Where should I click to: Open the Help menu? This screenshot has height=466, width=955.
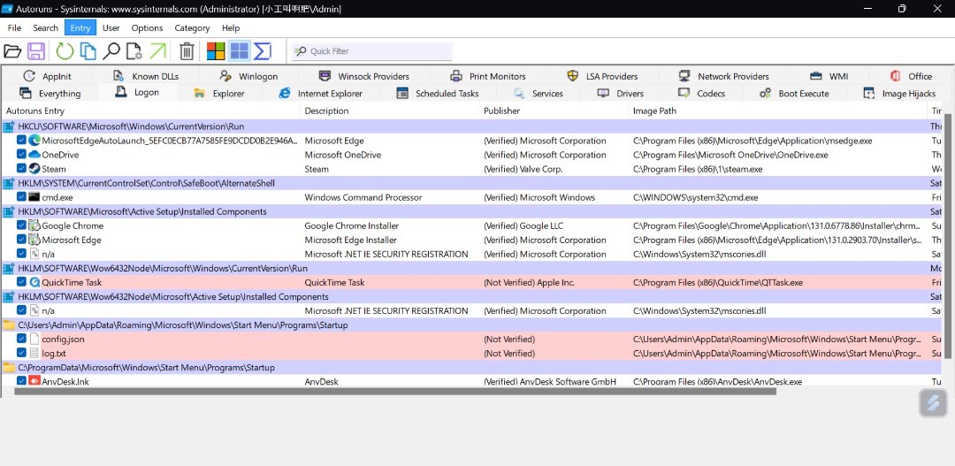click(231, 28)
